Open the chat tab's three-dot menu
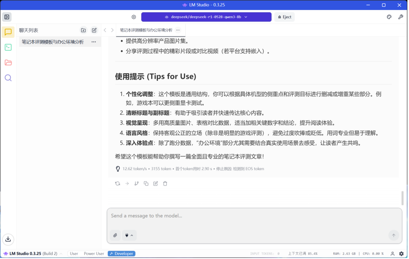 [178, 30]
